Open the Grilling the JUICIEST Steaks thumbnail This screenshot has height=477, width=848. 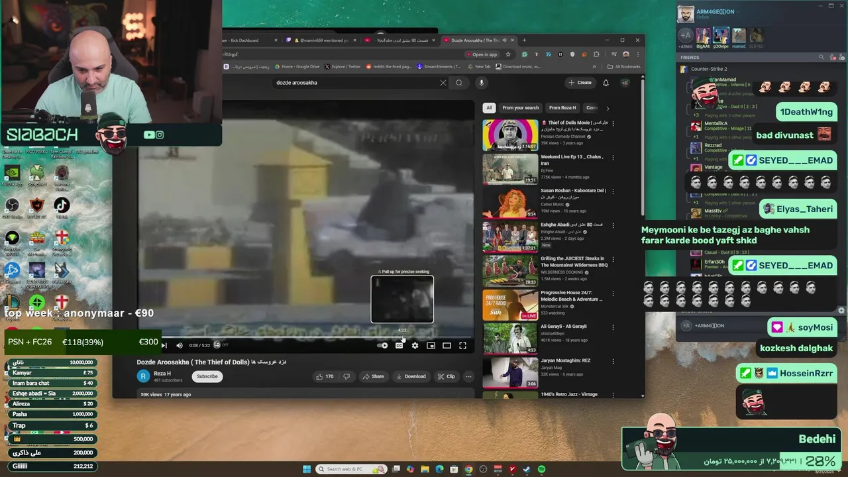tap(510, 271)
